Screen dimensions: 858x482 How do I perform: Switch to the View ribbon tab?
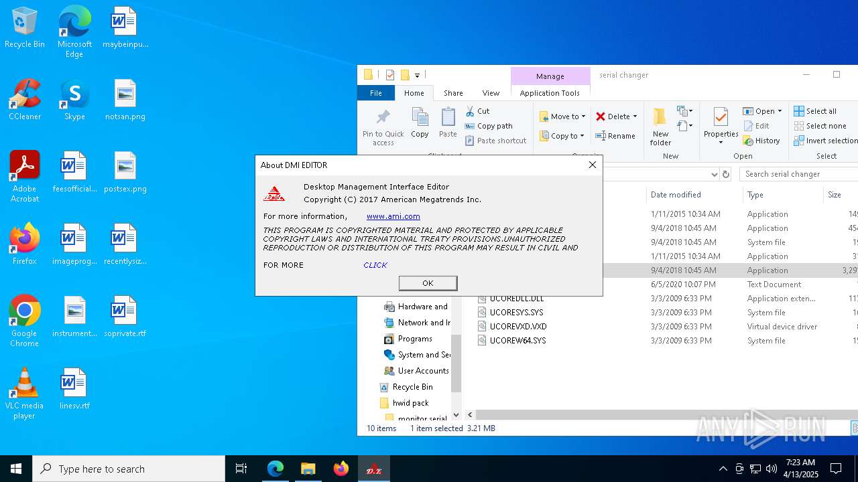491,93
